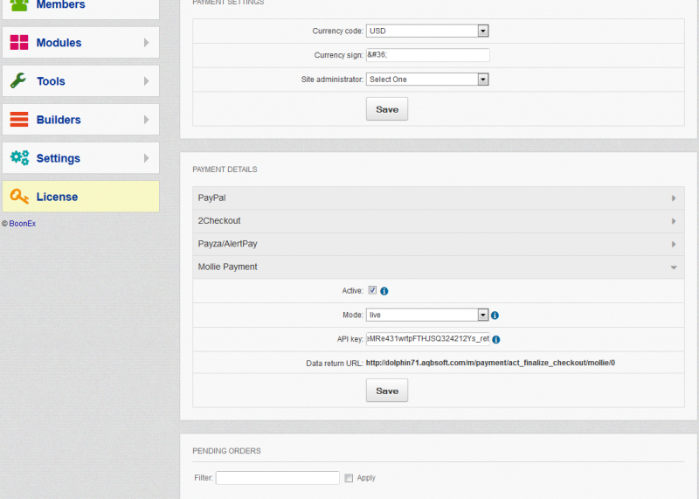Expand the PayPal payment section
Image resolution: width=699 pixels, height=499 pixels.
click(x=439, y=198)
